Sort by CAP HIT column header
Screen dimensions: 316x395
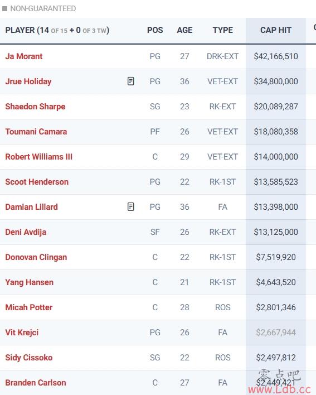pyautogui.click(x=276, y=30)
